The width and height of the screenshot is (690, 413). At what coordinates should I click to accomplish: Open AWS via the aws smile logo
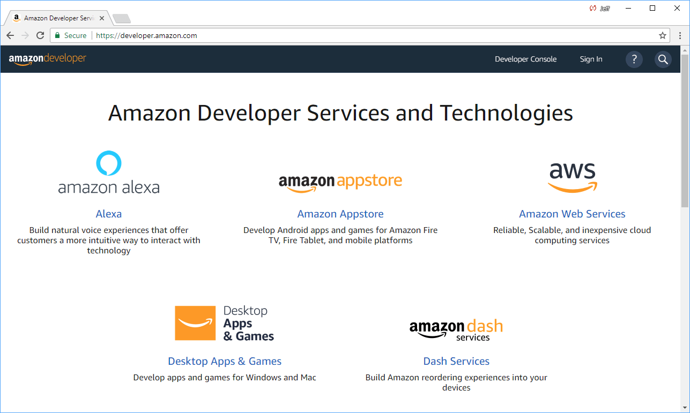pos(572,177)
